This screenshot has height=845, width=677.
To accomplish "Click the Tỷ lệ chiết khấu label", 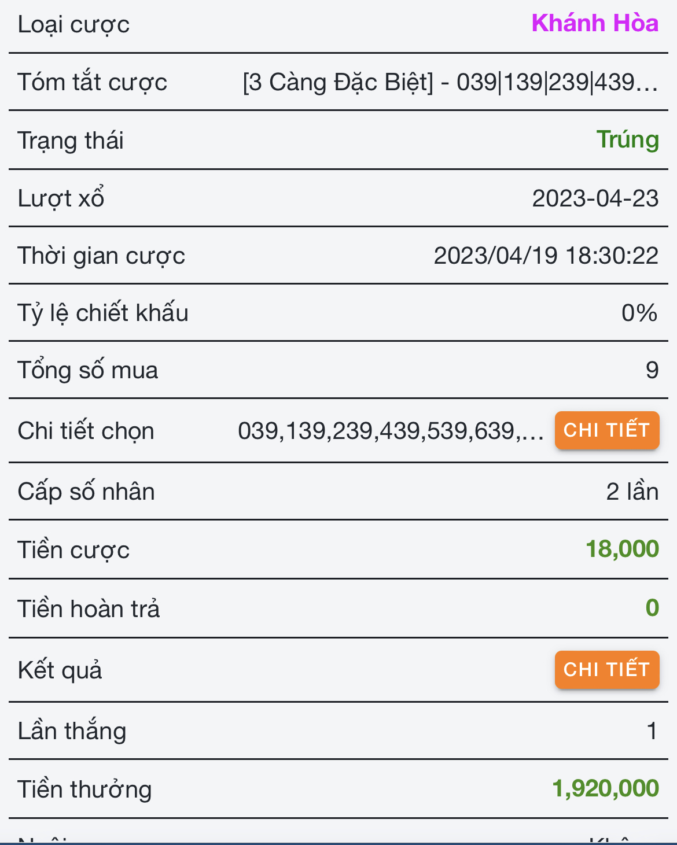I will coord(103,313).
